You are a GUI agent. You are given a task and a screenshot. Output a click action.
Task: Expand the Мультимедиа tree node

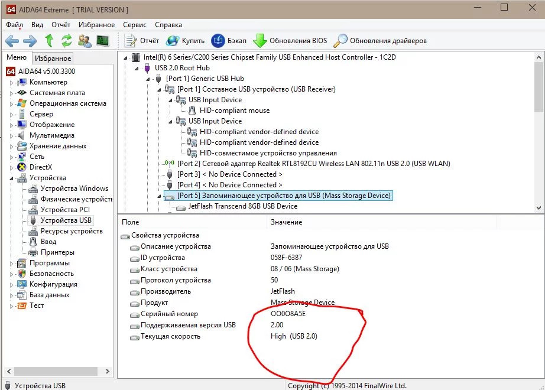click(x=11, y=135)
